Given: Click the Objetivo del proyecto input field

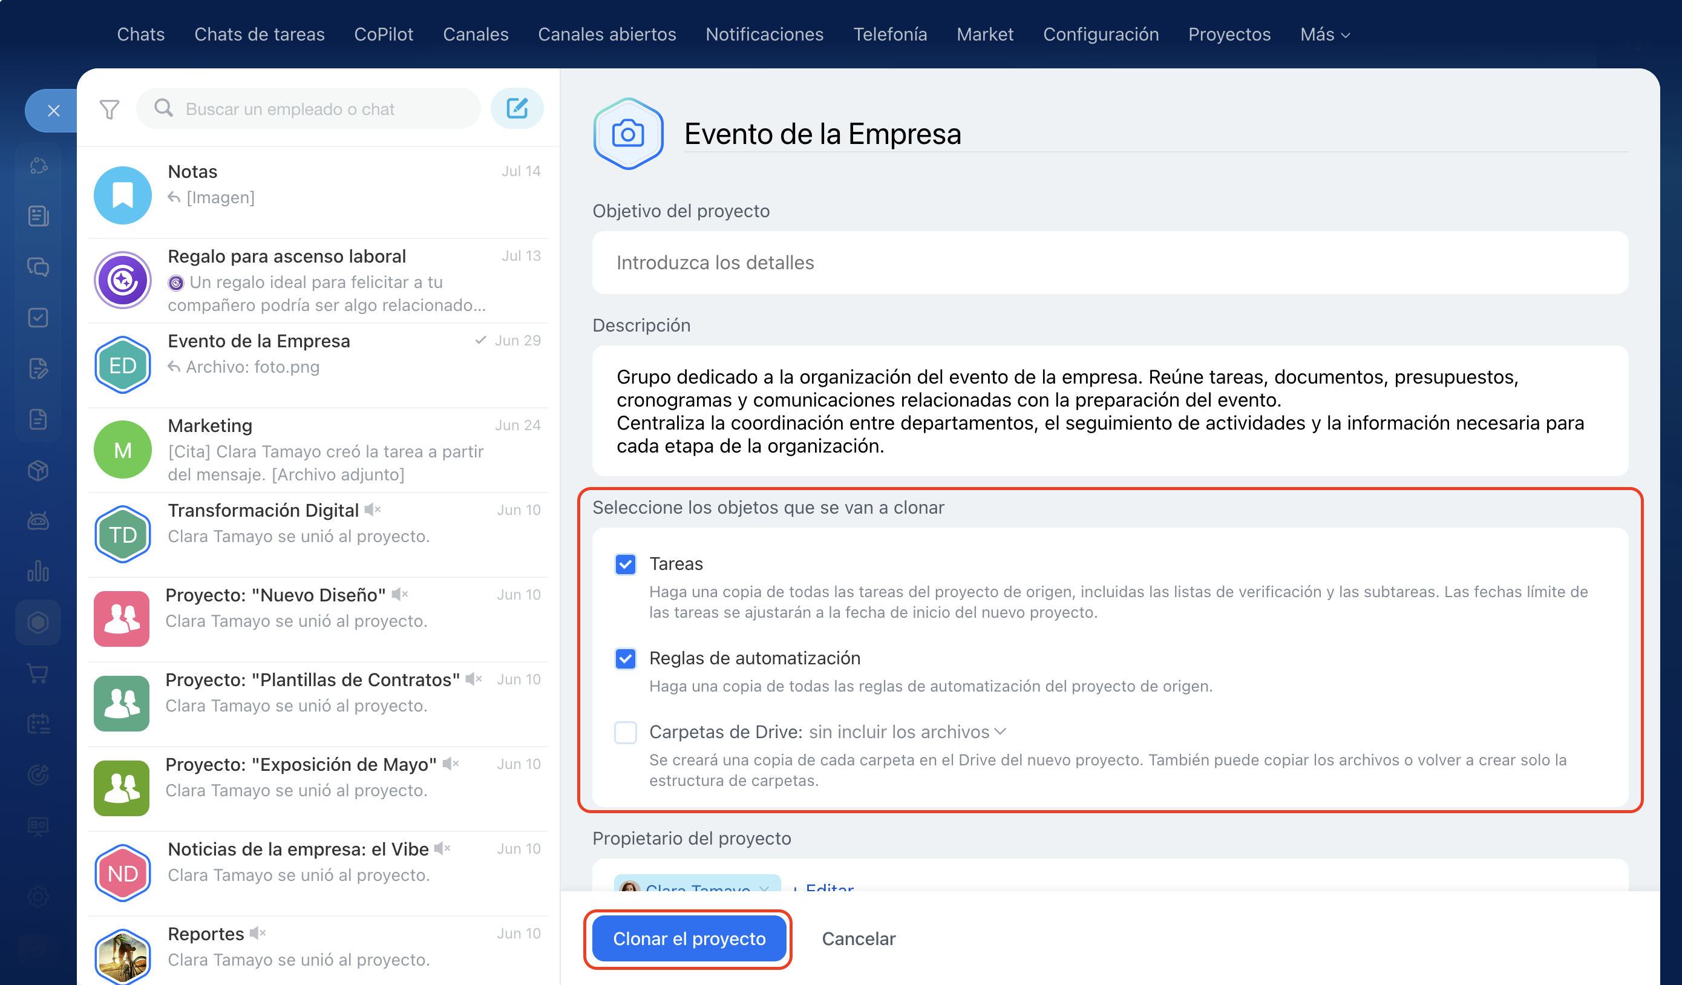Looking at the screenshot, I should tap(1111, 263).
